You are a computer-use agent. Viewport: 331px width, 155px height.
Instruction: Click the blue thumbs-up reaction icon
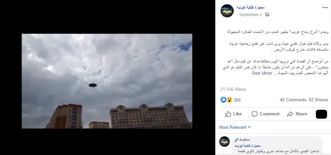pyautogui.click(x=223, y=100)
